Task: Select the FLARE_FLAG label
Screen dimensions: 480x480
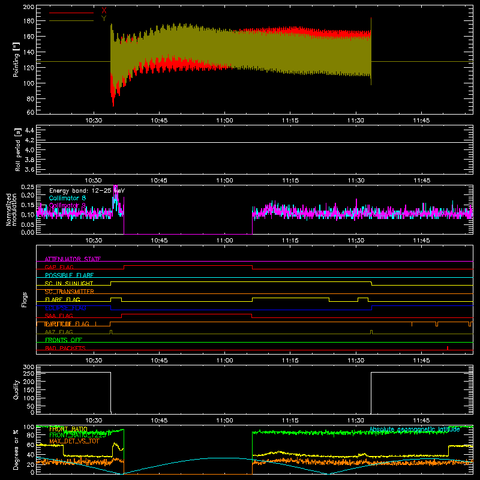Action: [62, 299]
